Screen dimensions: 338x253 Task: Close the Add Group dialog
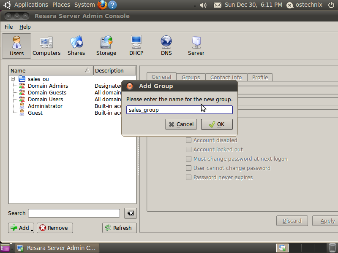coord(130,86)
